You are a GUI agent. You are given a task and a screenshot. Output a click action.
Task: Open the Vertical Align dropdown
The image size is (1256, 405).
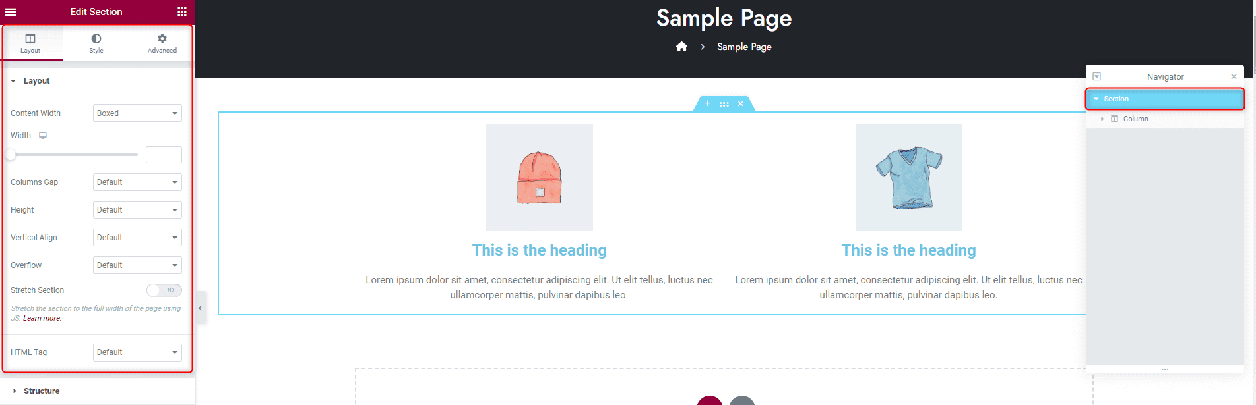(137, 238)
